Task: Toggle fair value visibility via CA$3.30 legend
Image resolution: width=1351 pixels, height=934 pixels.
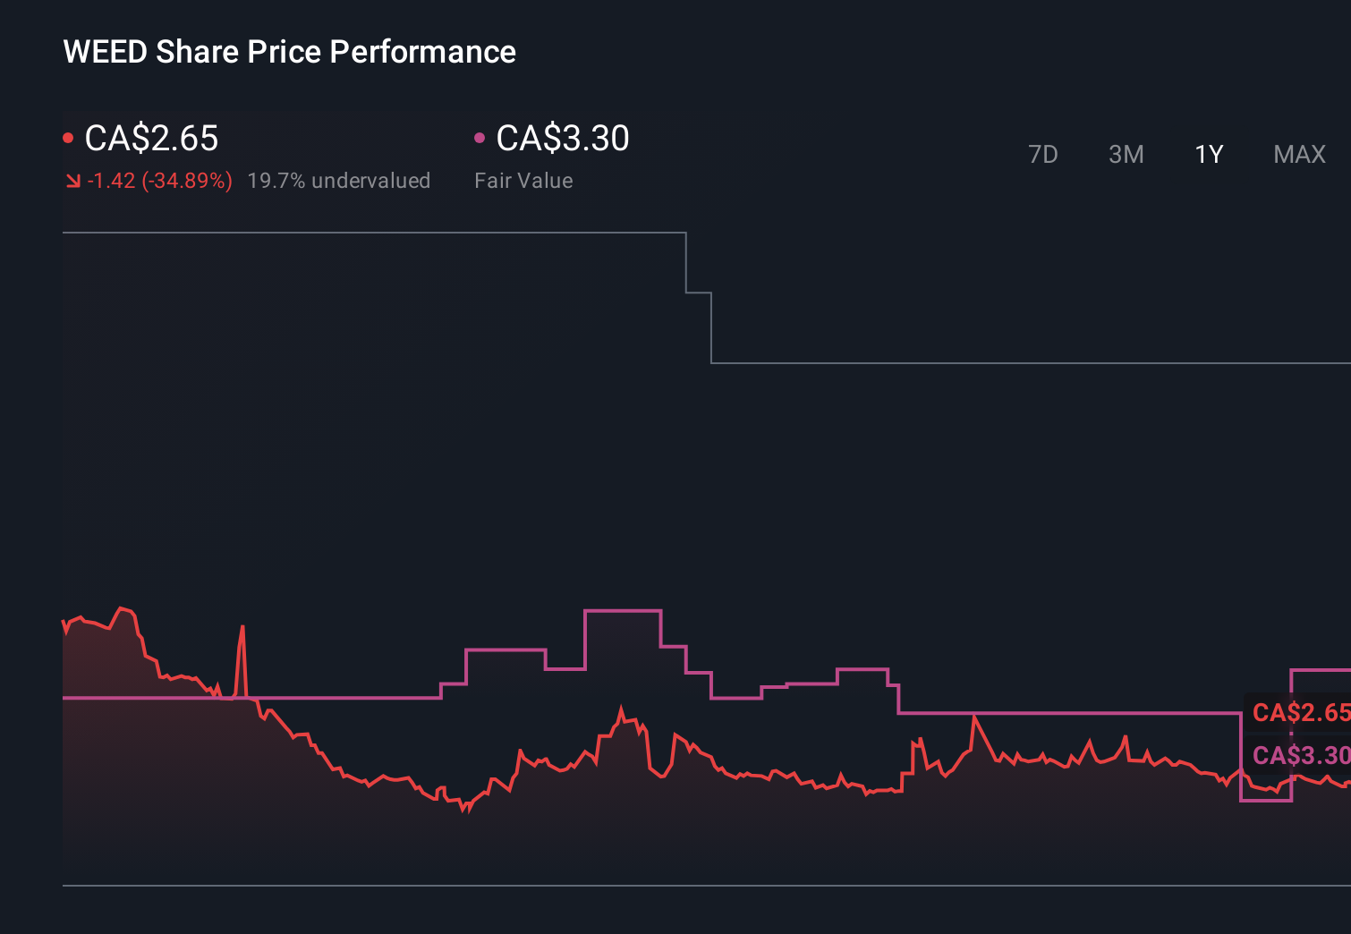Action: [x=562, y=138]
